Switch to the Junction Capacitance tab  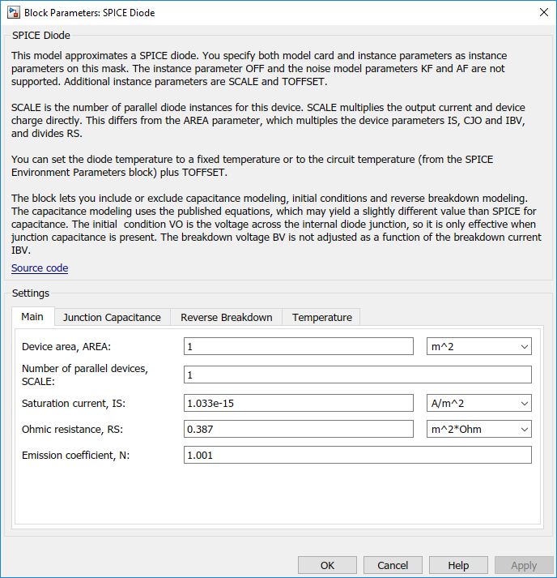(112, 318)
